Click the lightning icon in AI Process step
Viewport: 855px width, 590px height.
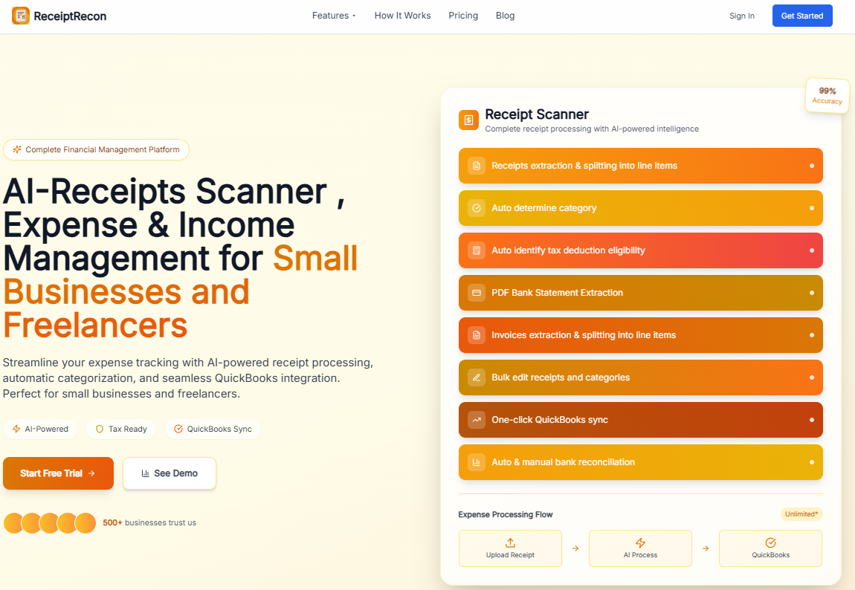[x=640, y=542]
